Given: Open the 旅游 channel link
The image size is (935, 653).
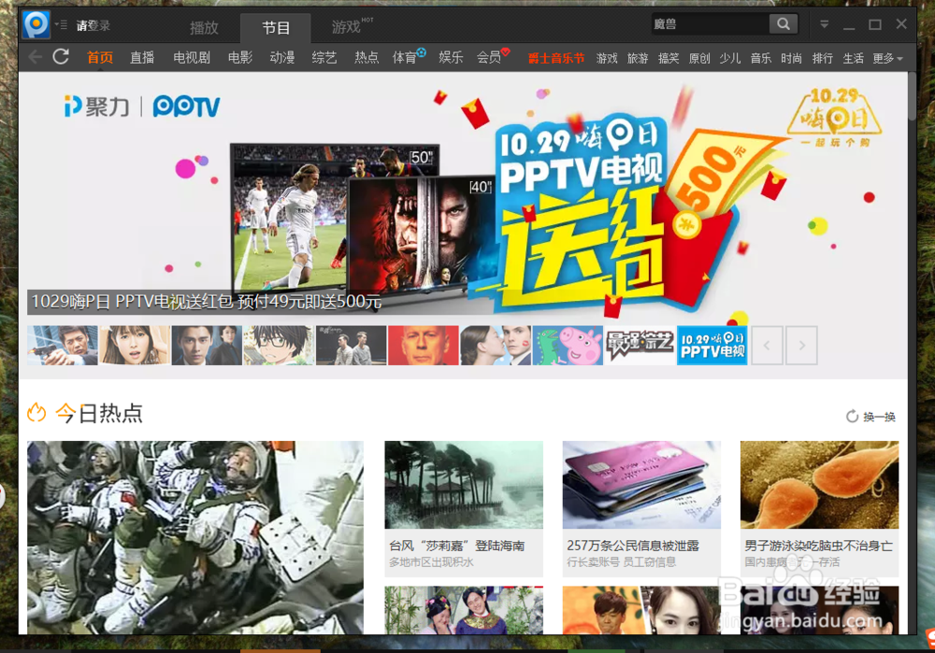Looking at the screenshot, I should pyautogui.click(x=638, y=59).
